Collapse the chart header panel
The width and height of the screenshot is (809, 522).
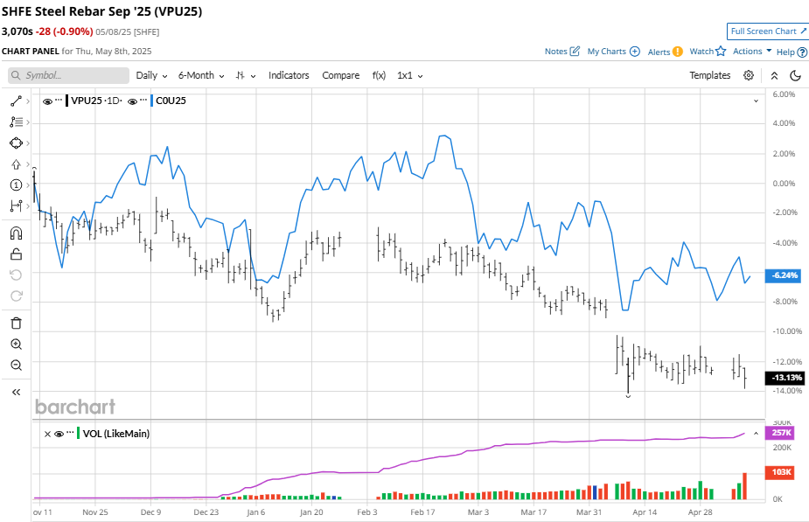coord(774,76)
